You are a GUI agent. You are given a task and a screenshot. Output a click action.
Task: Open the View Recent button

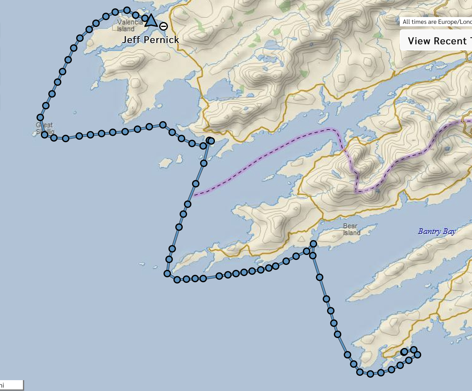click(436, 41)
